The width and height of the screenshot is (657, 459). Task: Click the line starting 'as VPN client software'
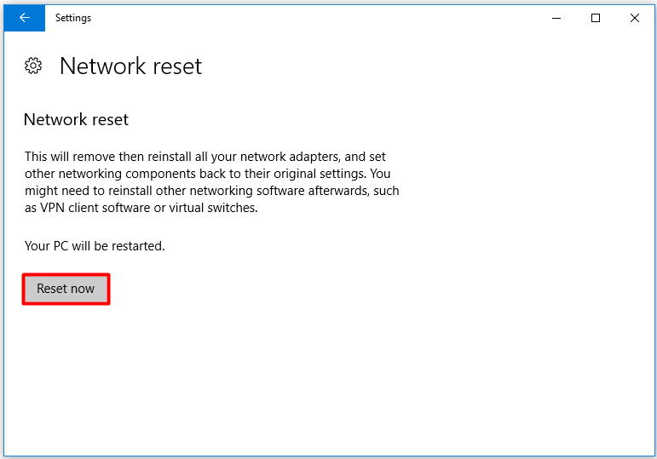(x=141, y=208)
